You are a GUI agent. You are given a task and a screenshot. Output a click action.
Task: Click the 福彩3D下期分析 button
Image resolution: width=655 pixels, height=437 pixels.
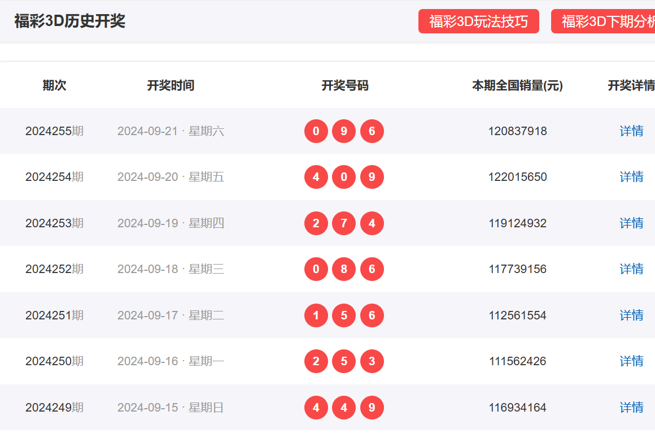(603, 21)
